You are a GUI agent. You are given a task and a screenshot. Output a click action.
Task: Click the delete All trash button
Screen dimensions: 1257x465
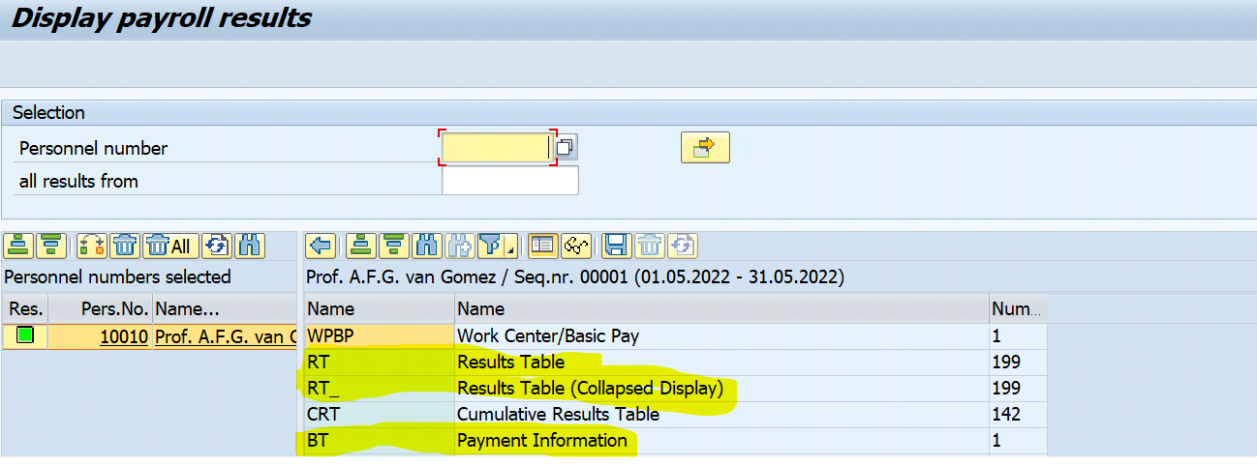tap(170, 246)
